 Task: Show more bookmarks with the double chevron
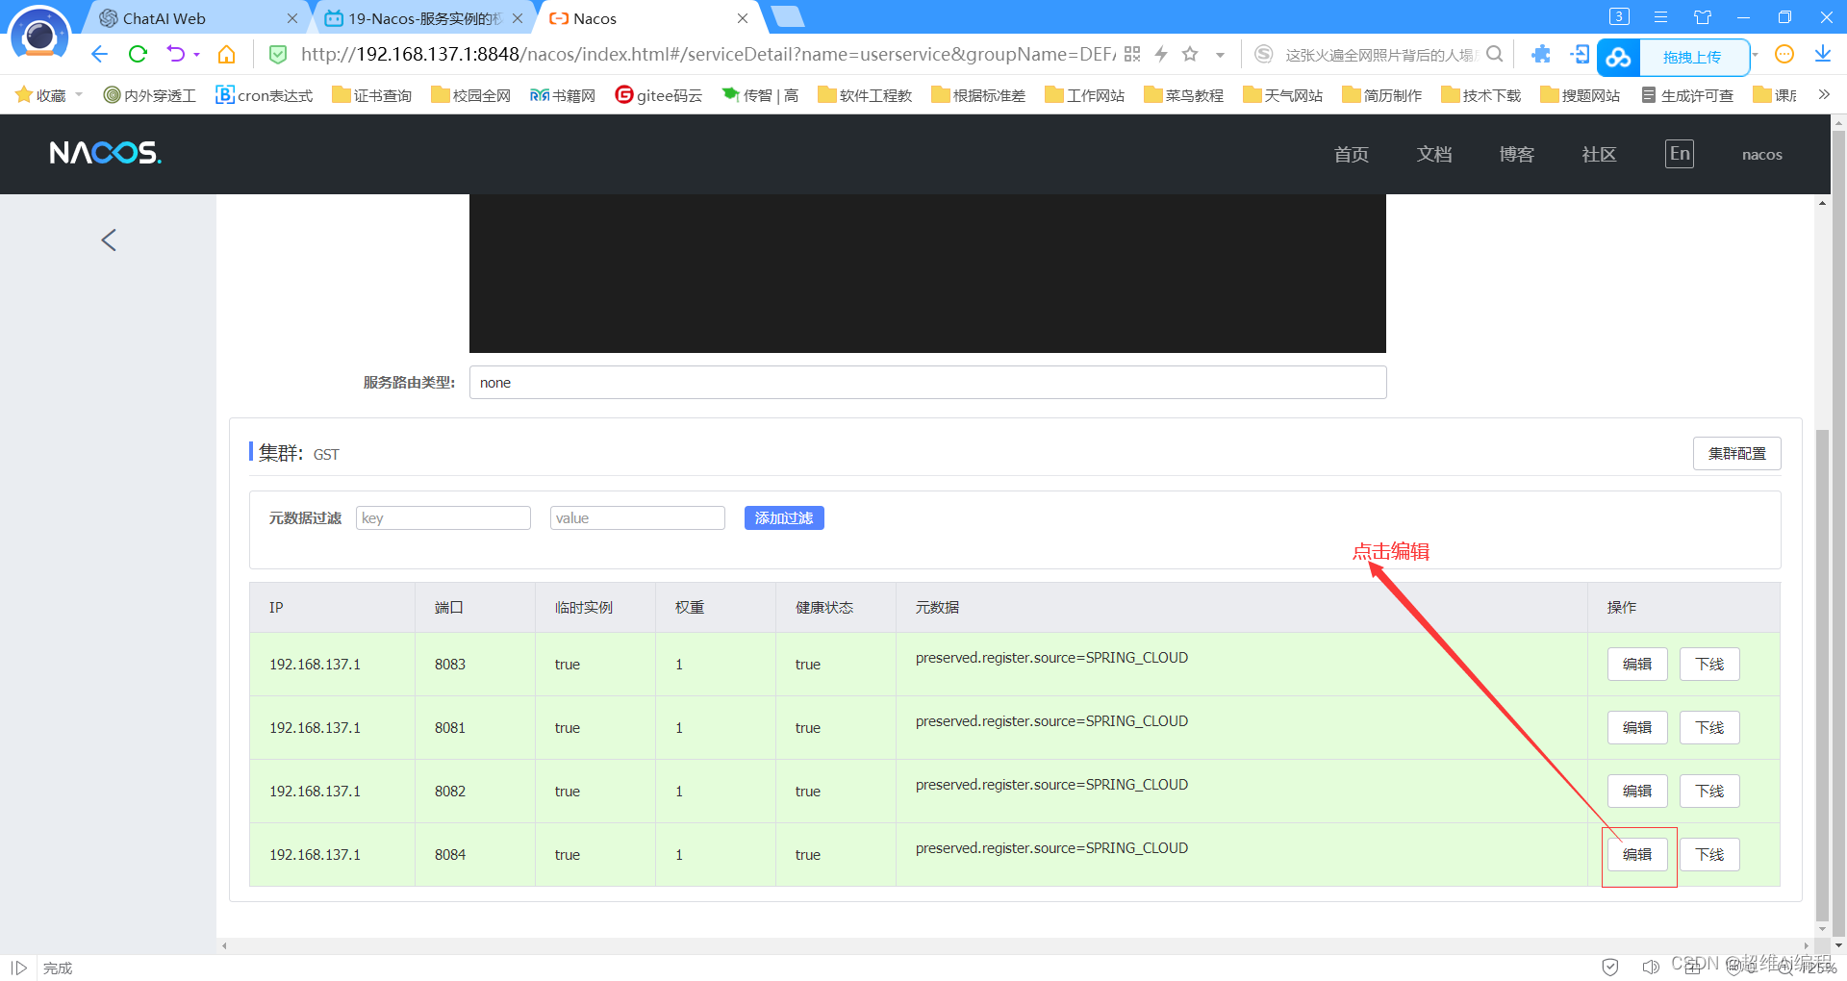click(1823, 94)
